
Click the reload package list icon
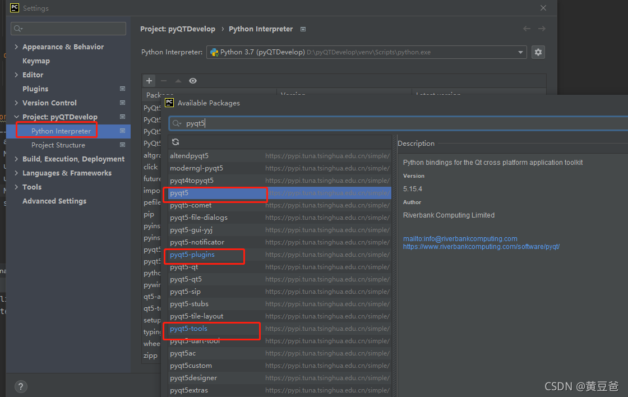click(x=176, y=142)
